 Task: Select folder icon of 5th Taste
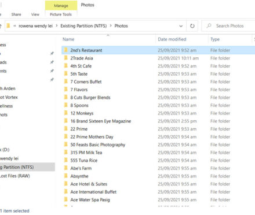click(66, 74)
